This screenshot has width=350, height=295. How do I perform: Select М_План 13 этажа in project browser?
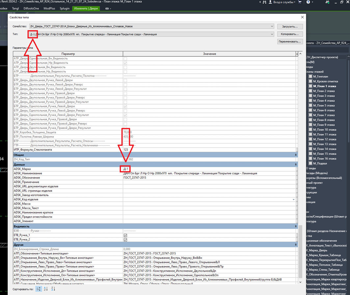(325, 144)
